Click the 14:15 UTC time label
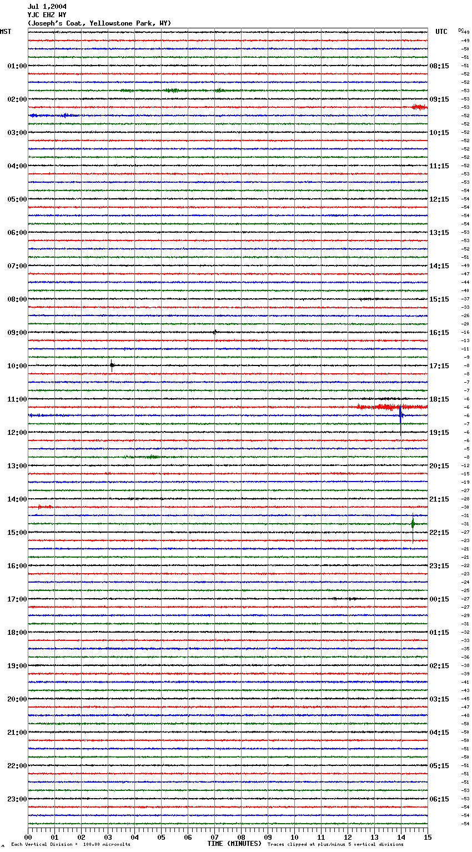The width and height of the screenshot is (472, 852). pos(439,266)
